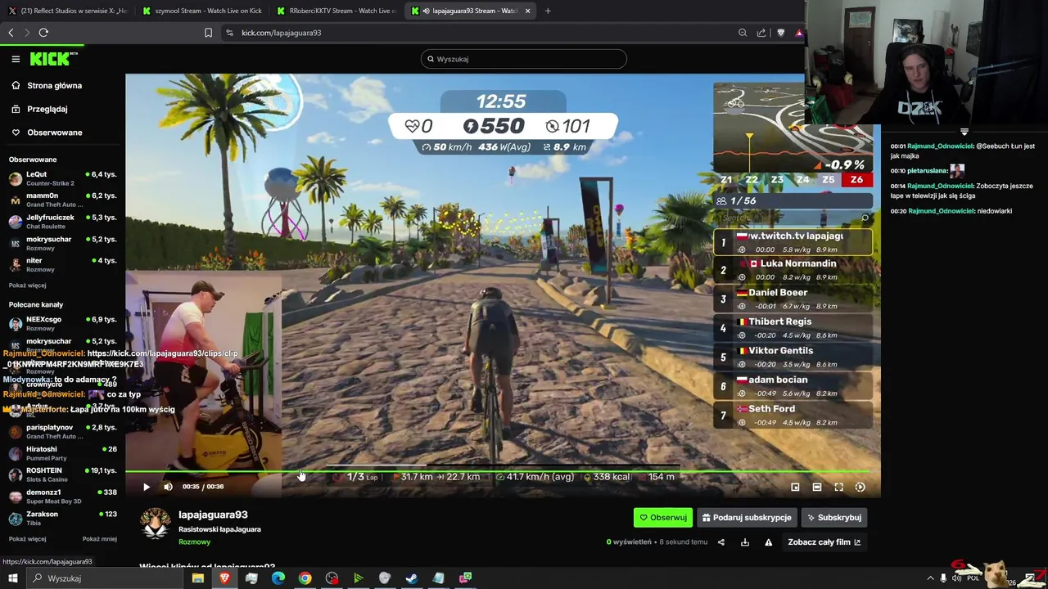Open parisplatynov channel in sidebar
Image resolution: width=1048 pixels, height=589 pixels.
click(x=62, y=431)
